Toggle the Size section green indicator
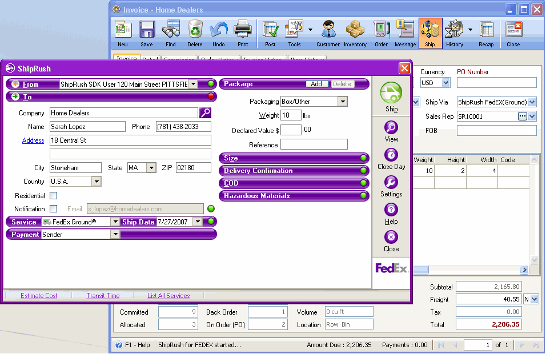 point(364,158)
